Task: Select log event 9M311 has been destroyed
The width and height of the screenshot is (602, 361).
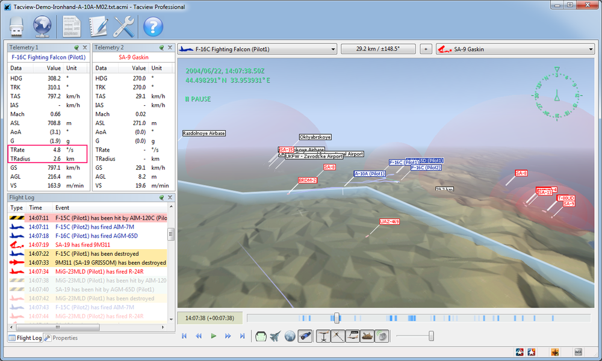Action: (x=88, y=263)
